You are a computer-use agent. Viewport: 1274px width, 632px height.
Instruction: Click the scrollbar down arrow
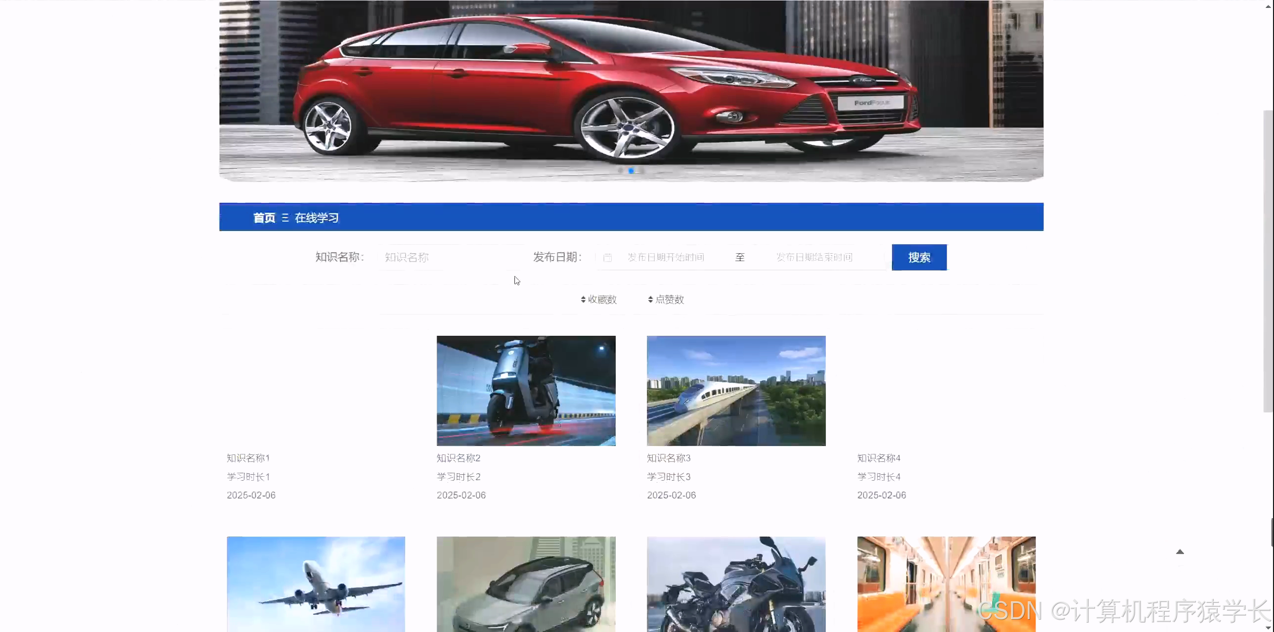pos(1268,627)
